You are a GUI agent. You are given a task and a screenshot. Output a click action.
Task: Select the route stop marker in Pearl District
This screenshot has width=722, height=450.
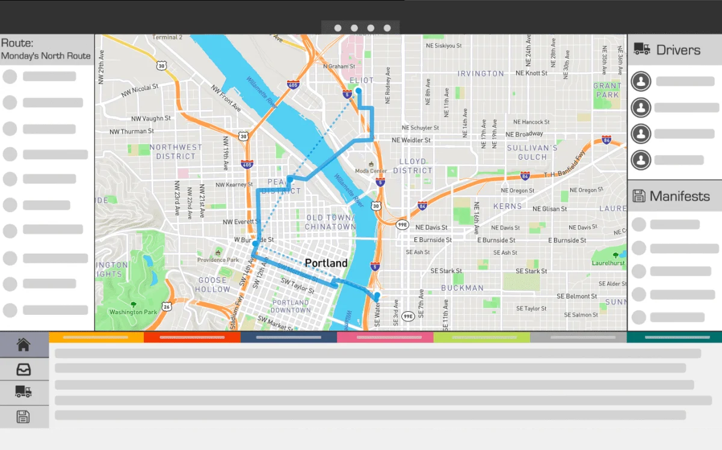[289, 178]
